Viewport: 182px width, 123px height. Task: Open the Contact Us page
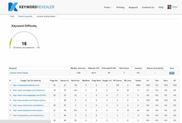coord(148,7)
